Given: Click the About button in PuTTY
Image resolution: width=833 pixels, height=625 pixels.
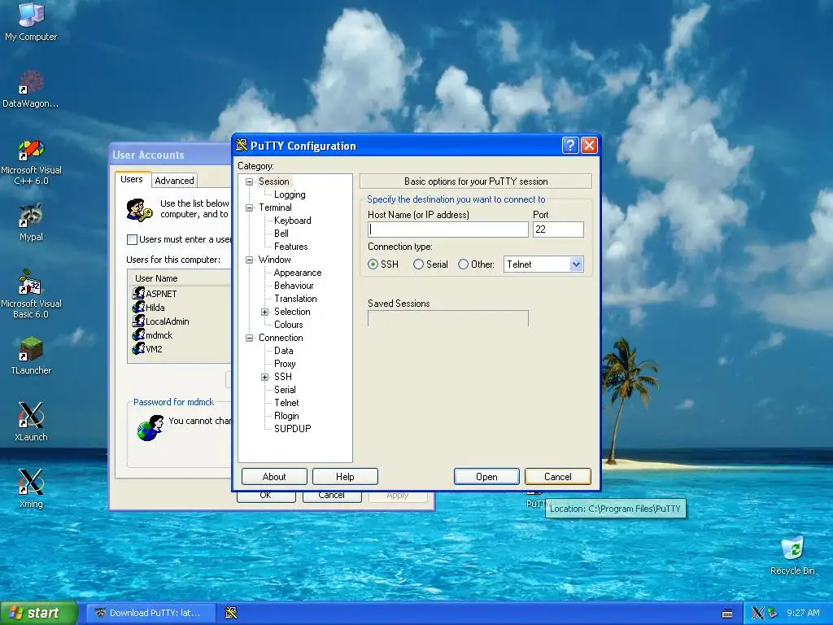Looking at the screenshot, I should coord(274,477).
